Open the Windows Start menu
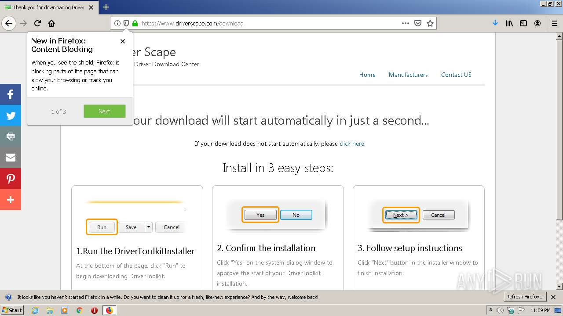Viewport: 563px width, 316px height. click(12, 310)
